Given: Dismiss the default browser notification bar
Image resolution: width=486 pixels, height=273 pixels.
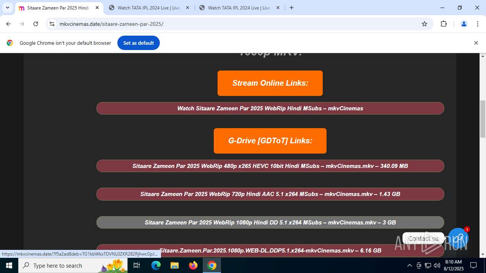Looking at the screenshot, I should 476,43.
